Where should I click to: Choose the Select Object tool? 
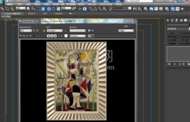point(28,9)
